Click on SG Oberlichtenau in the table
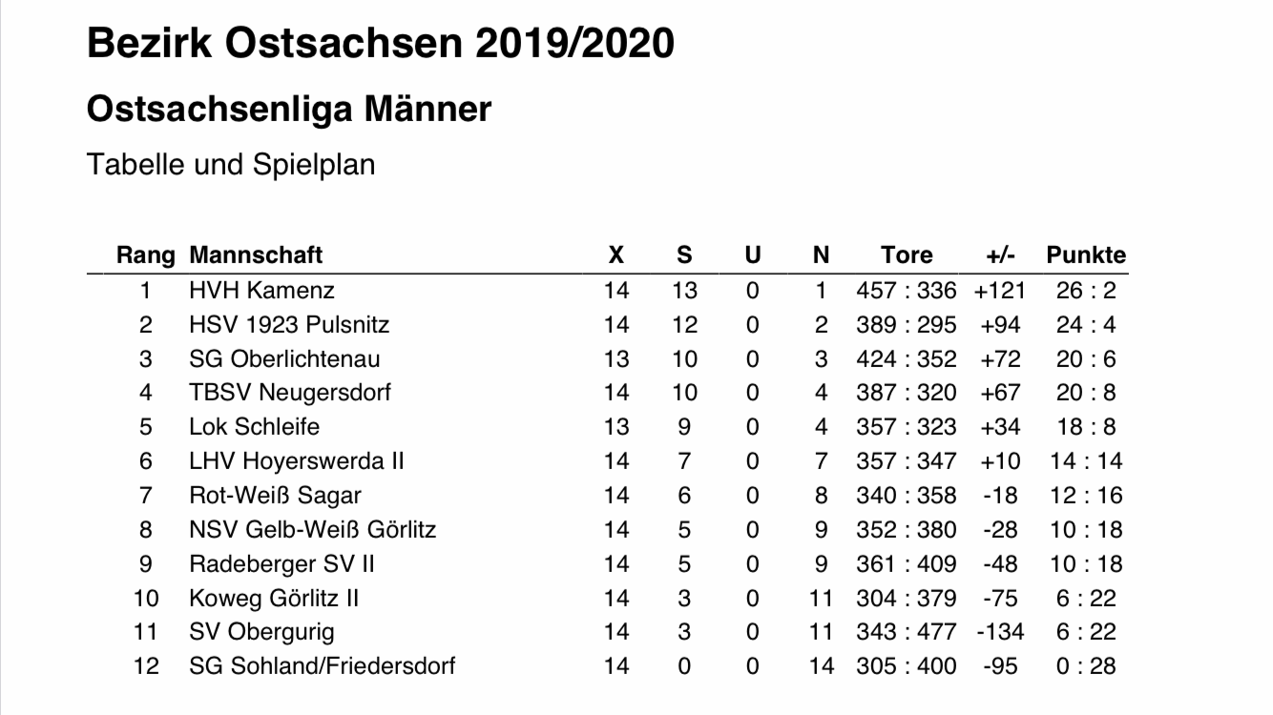This screenshot has height=715, width=1273. pos(284,358)
